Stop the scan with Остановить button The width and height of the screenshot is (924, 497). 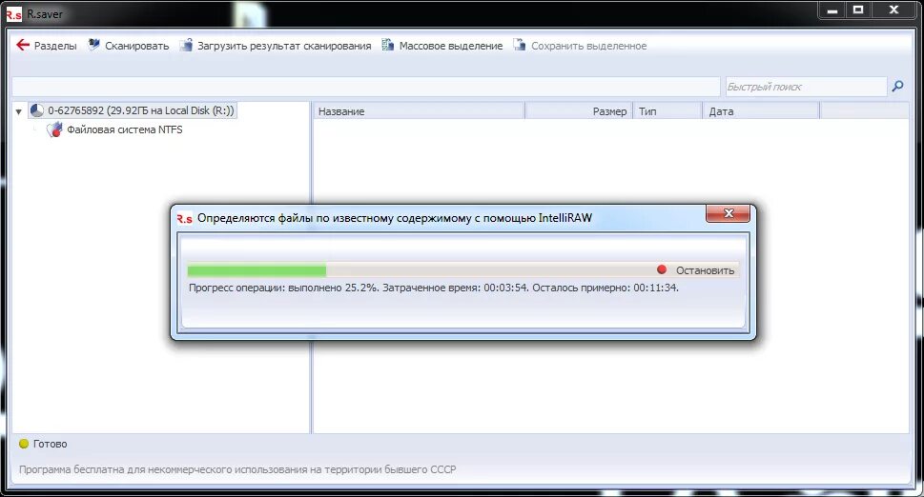pos(705,270)
